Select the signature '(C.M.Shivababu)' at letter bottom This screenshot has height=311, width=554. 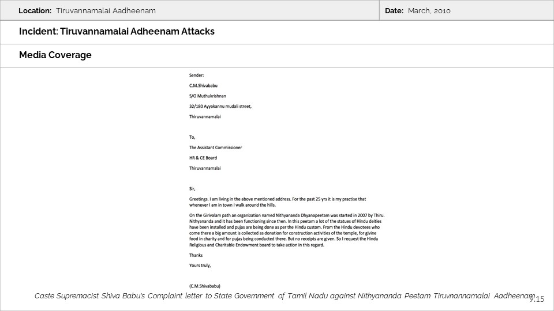click(204, 286)
